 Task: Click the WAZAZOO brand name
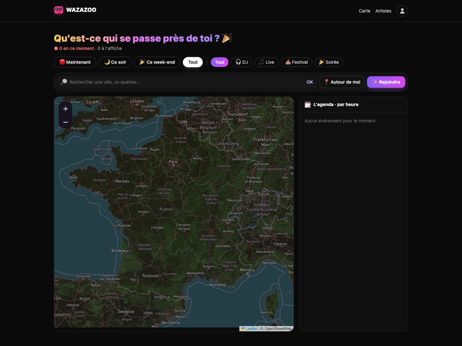[81, 10]
